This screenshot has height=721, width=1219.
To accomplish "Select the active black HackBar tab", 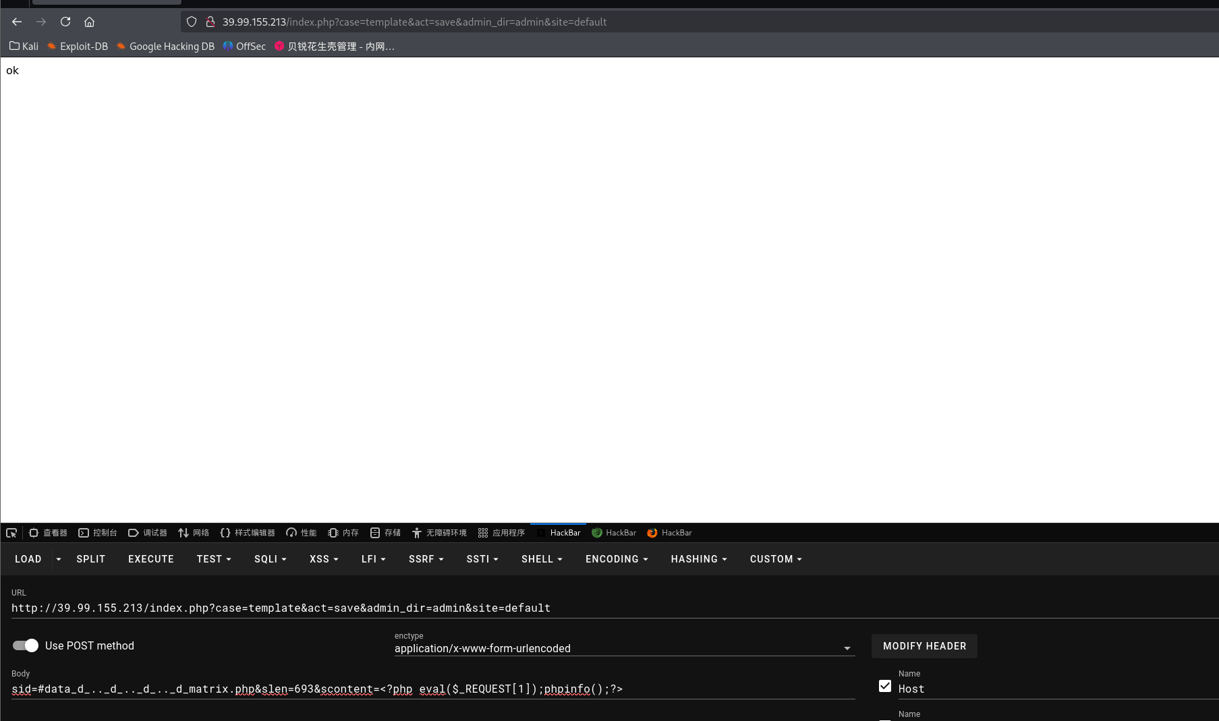I will coord(559,533).
